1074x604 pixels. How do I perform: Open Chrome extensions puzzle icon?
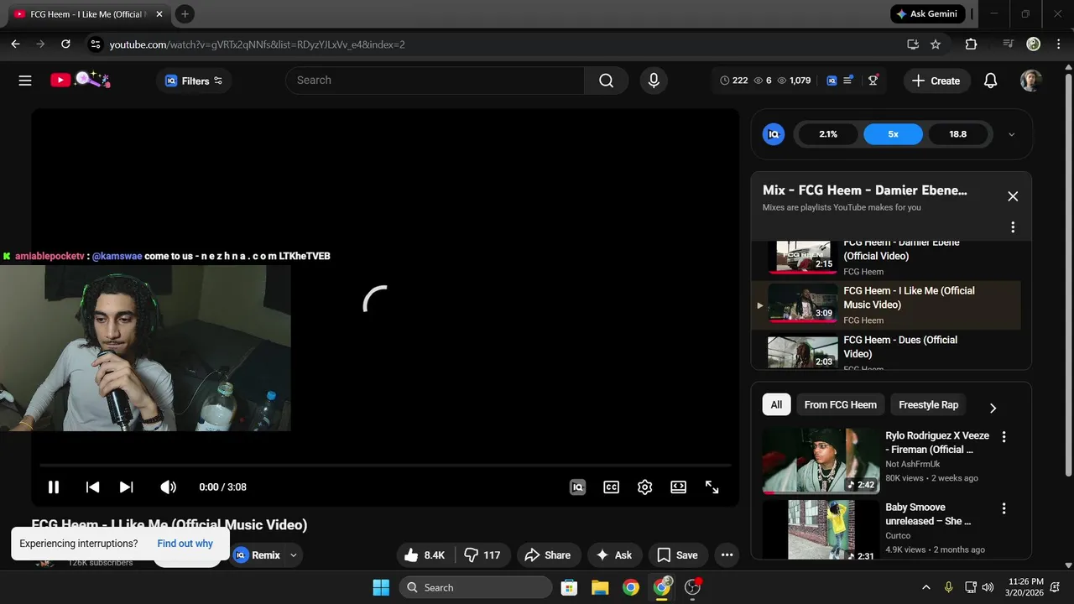pos(971,44)
